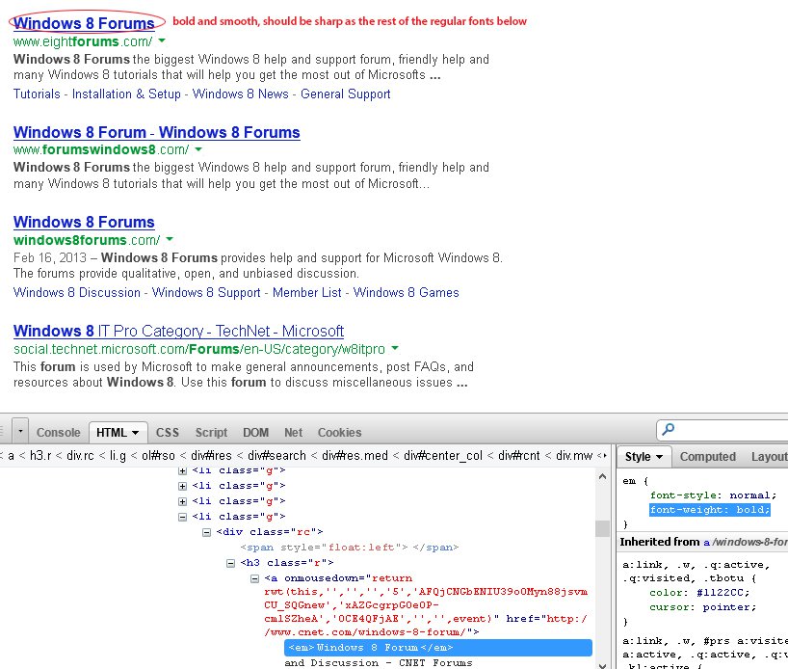Click the div.mw breadcrumb

coord(574,456)
